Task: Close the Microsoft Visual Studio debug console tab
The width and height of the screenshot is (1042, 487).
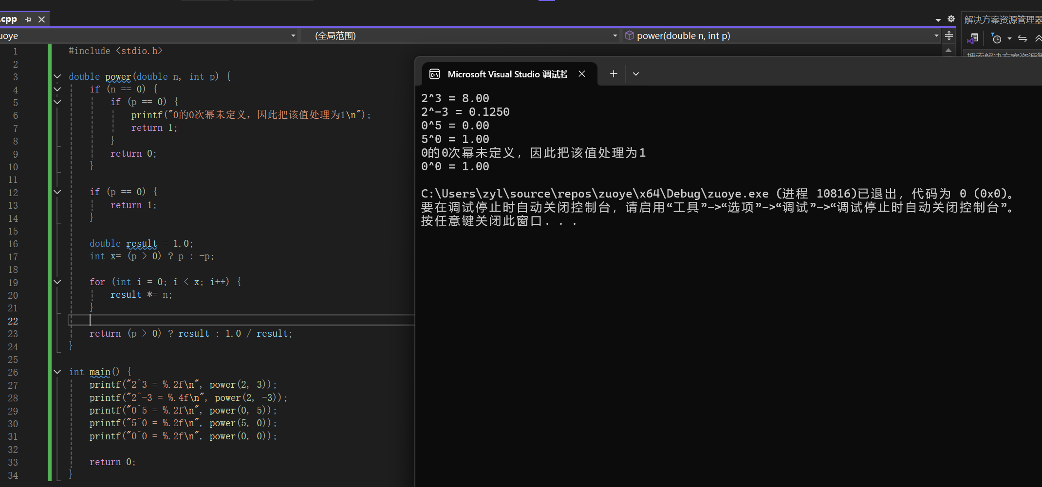Action: 582,74
